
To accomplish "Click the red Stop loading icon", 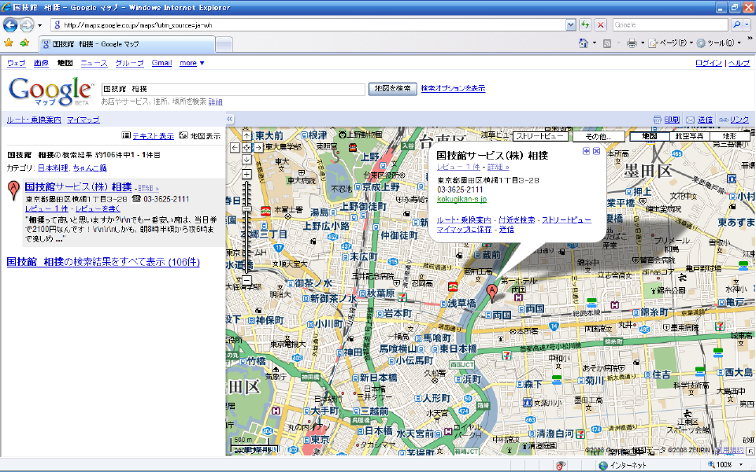I will point(600,24).
